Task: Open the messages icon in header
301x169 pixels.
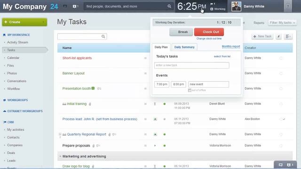Action: [65, 6]
